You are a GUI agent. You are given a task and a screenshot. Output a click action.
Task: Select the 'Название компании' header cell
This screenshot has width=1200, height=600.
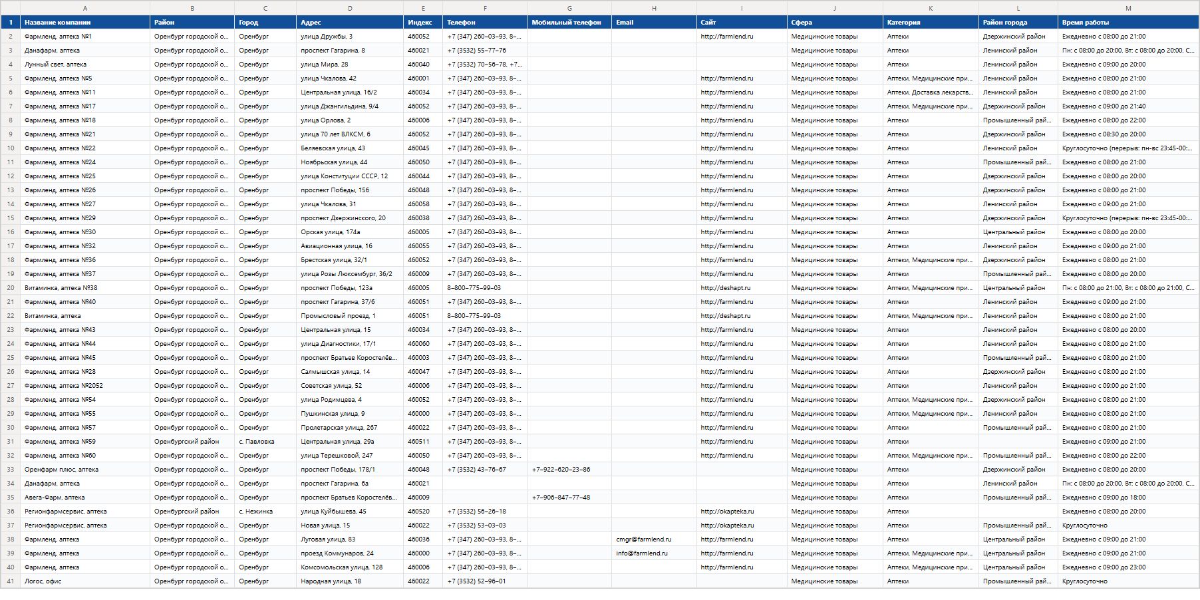[85, 23]
